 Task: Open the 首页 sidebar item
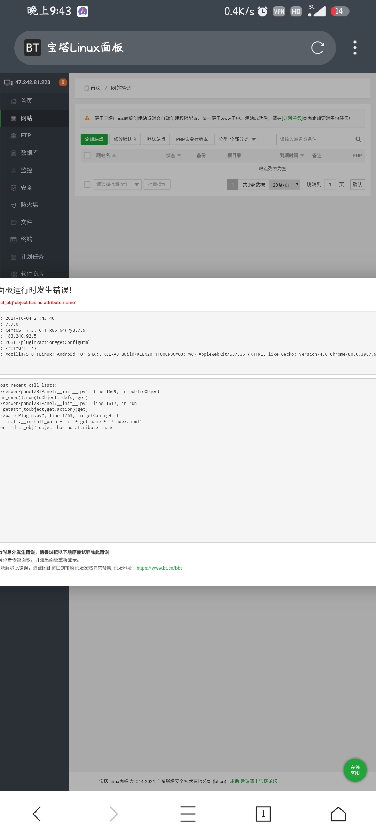tap(34, 101)
